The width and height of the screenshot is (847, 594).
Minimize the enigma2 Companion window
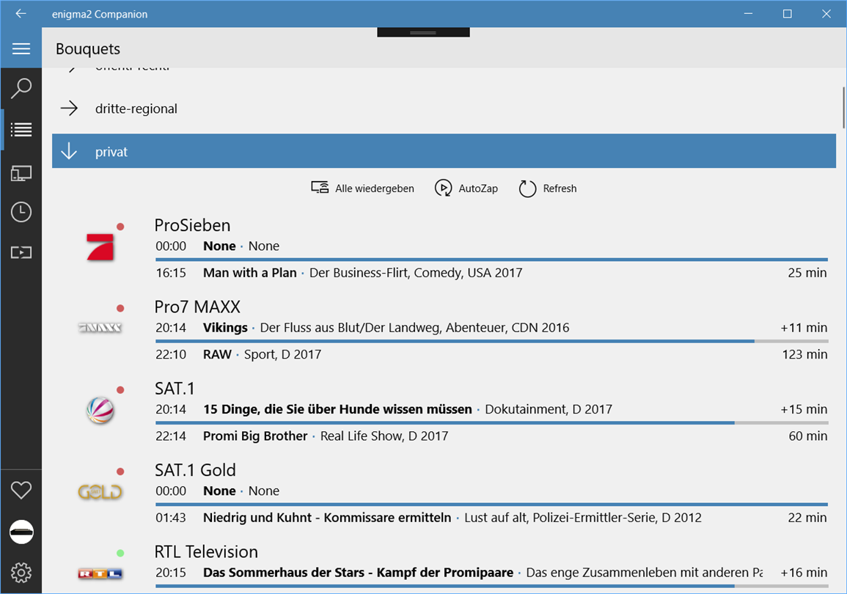pyautogui.click(x=748, y=13)
